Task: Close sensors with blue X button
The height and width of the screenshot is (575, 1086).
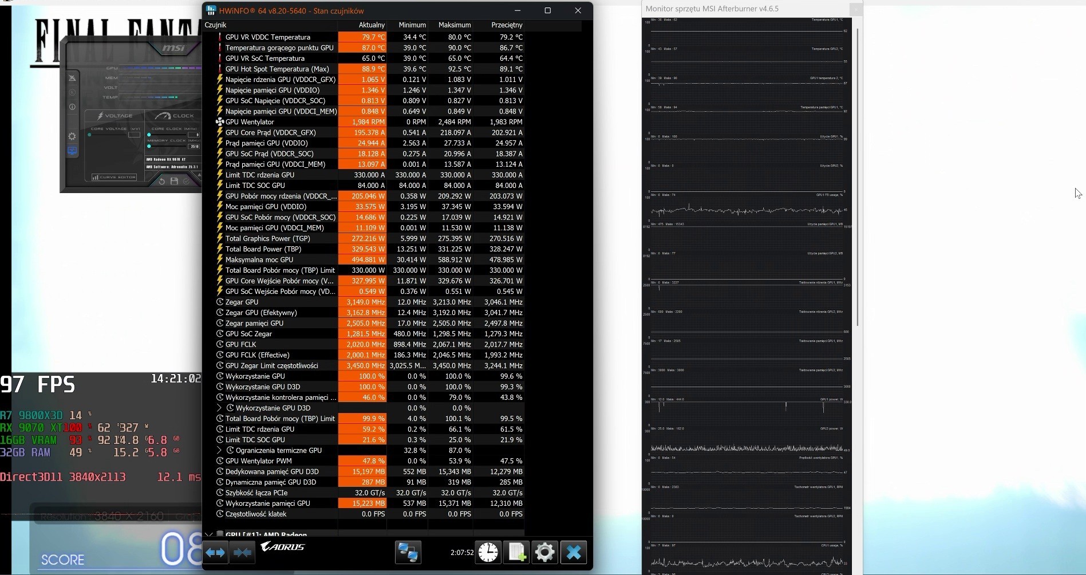Action: pyautogui.click(x=573, y=553)
